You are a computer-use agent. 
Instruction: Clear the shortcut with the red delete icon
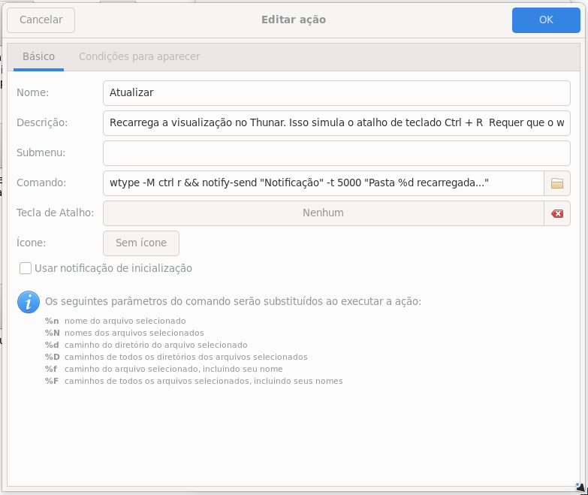(557, 213)
